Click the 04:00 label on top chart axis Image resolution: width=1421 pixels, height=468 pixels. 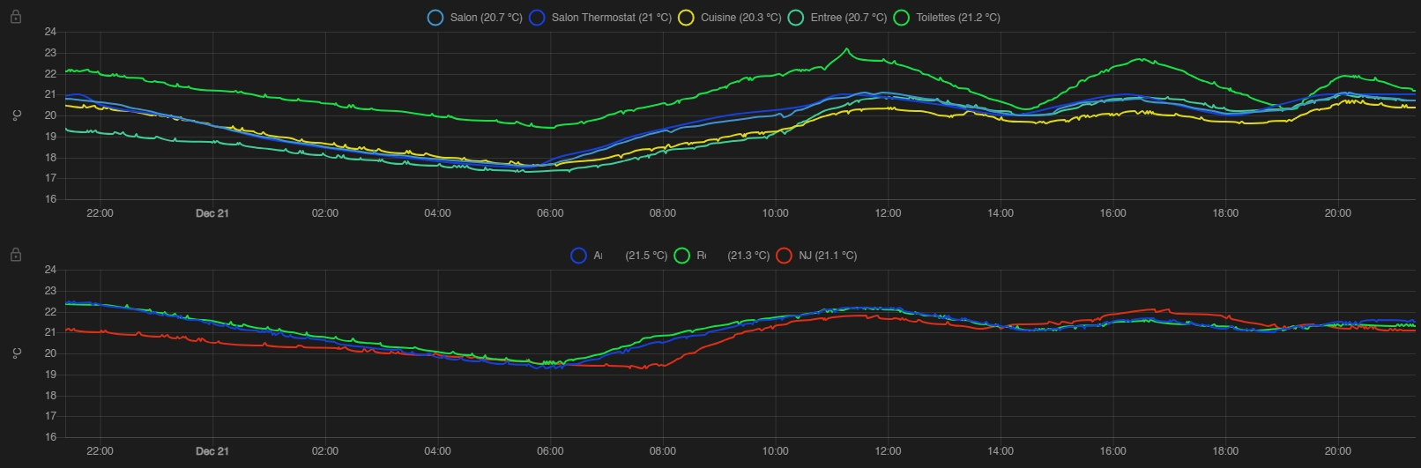pos(437,213)
